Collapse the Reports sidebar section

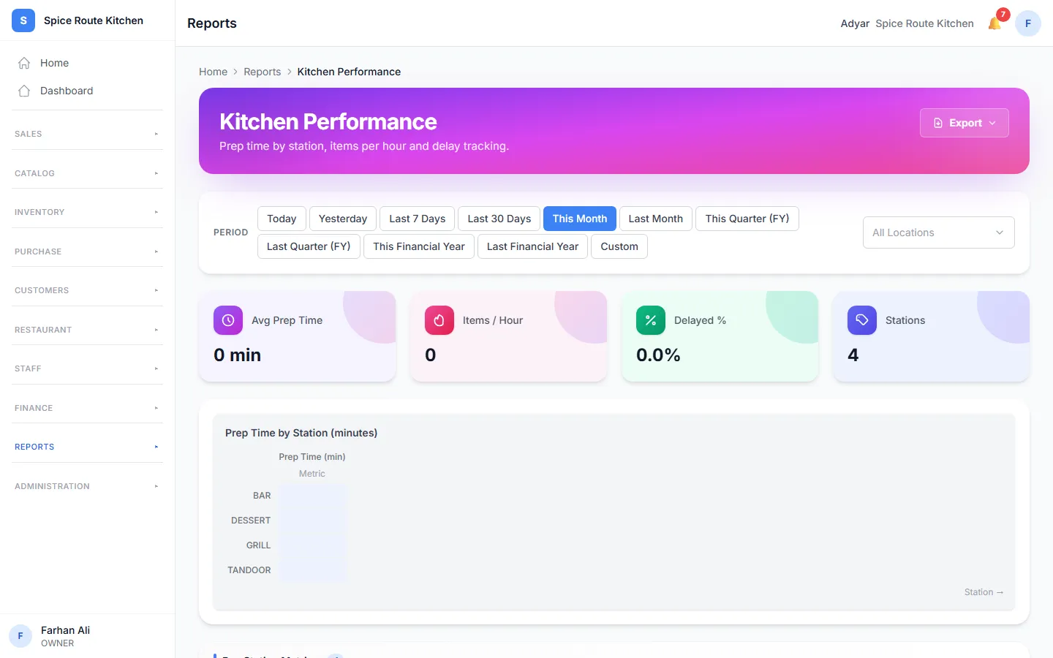point(87,447)
